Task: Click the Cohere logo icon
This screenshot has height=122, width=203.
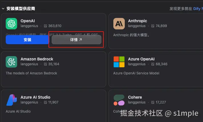Action: [119, 100]
